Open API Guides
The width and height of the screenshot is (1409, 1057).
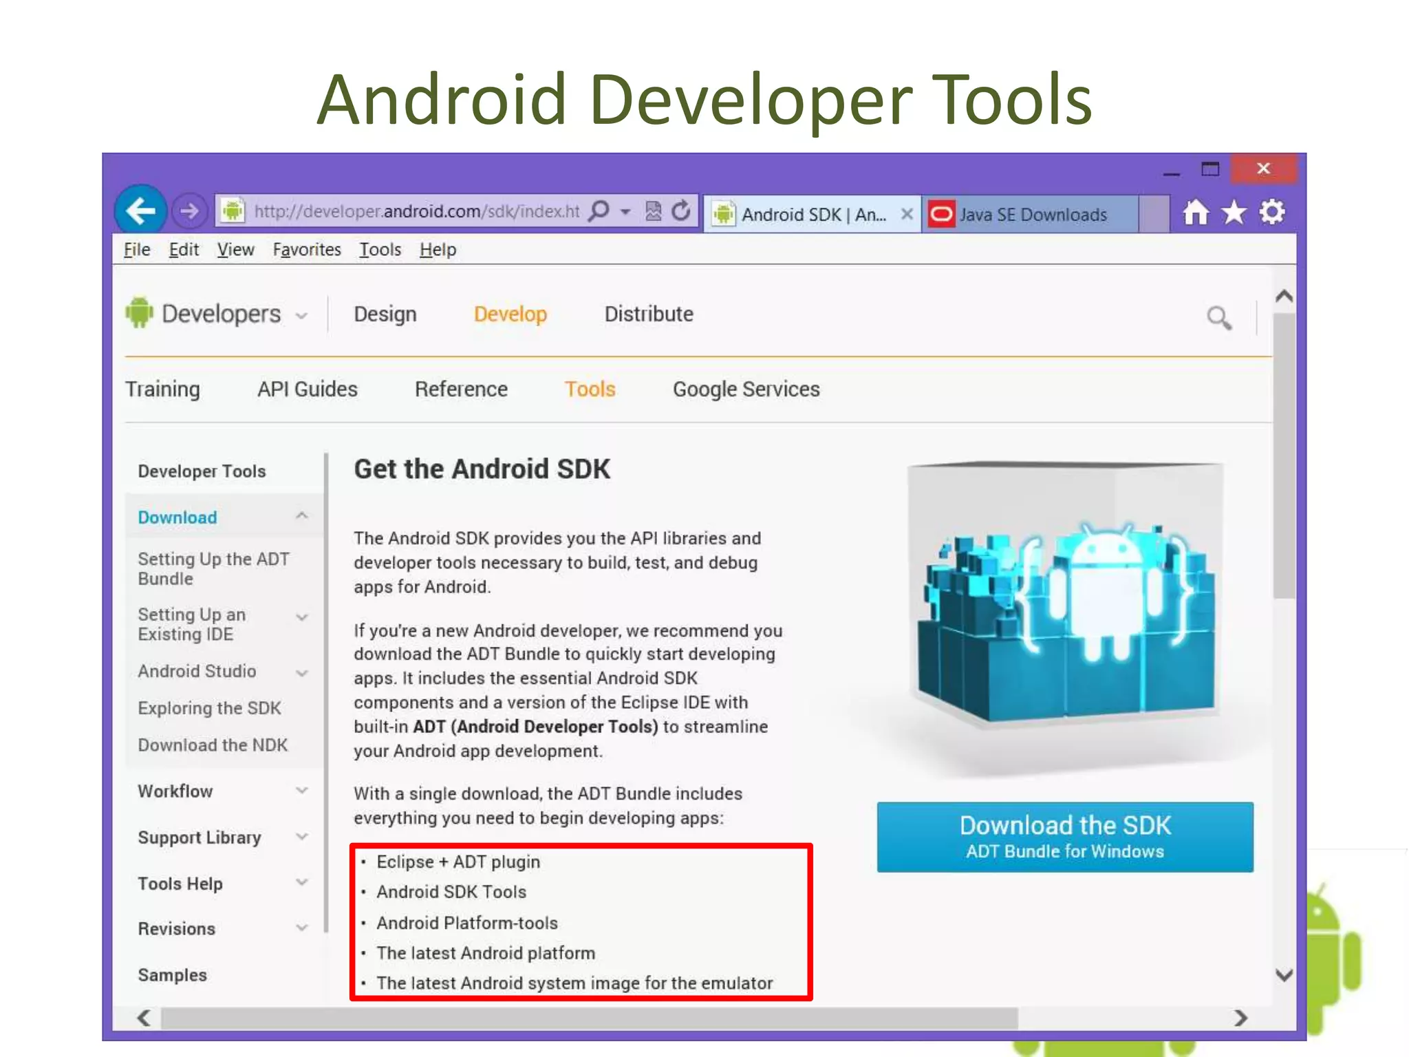308,389
